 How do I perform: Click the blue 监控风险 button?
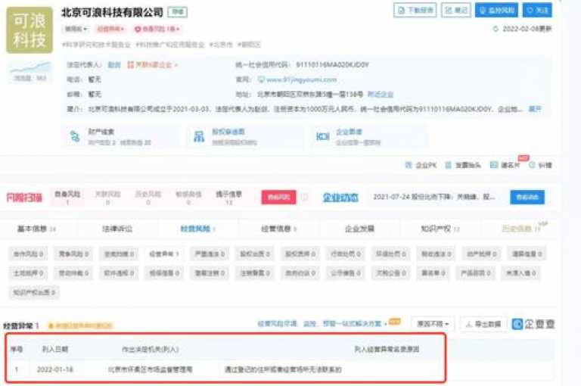tap(496, 10)
